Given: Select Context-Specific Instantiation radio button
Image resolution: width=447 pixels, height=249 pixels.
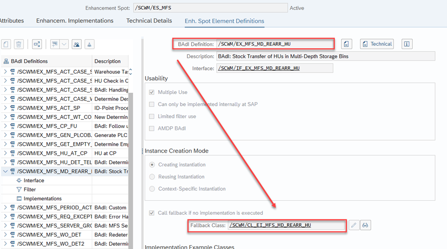Looking at the screenshot, I should pyautogui.click(x=152, y=189).
